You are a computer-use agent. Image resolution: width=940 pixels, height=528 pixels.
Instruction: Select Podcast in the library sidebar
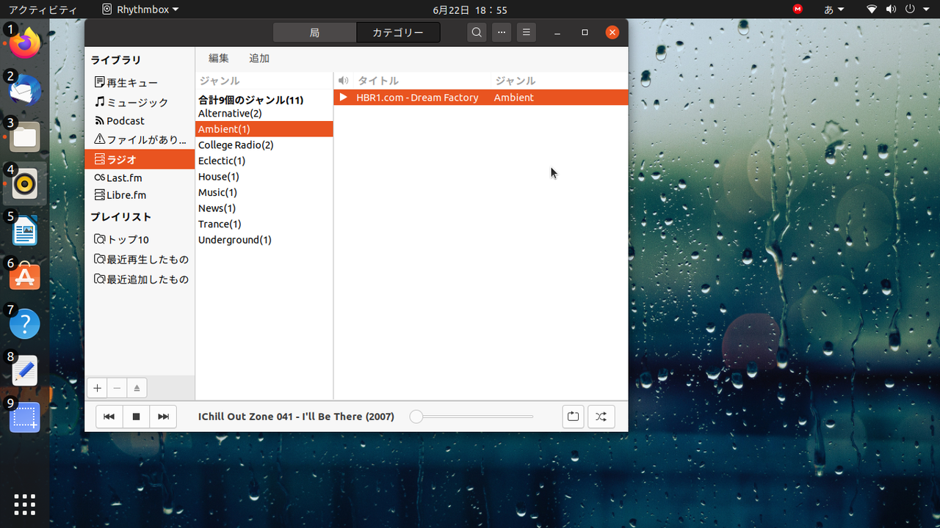140,121
